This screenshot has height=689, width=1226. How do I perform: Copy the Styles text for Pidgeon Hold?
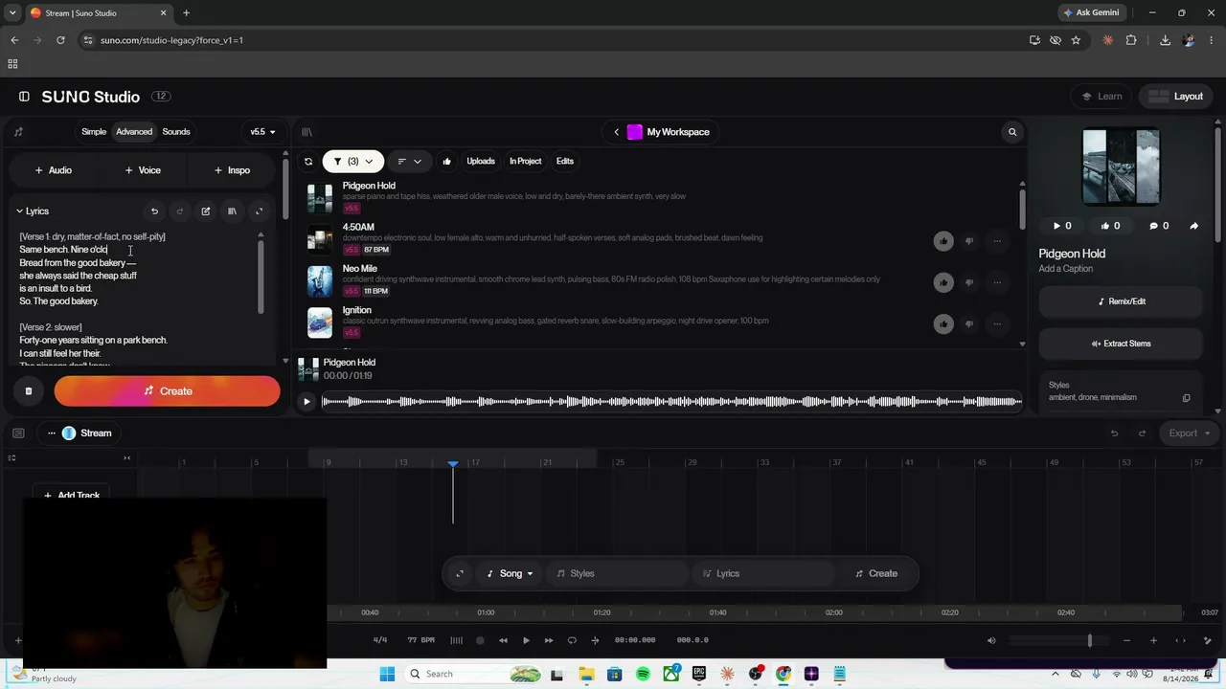coord(1186,398)
